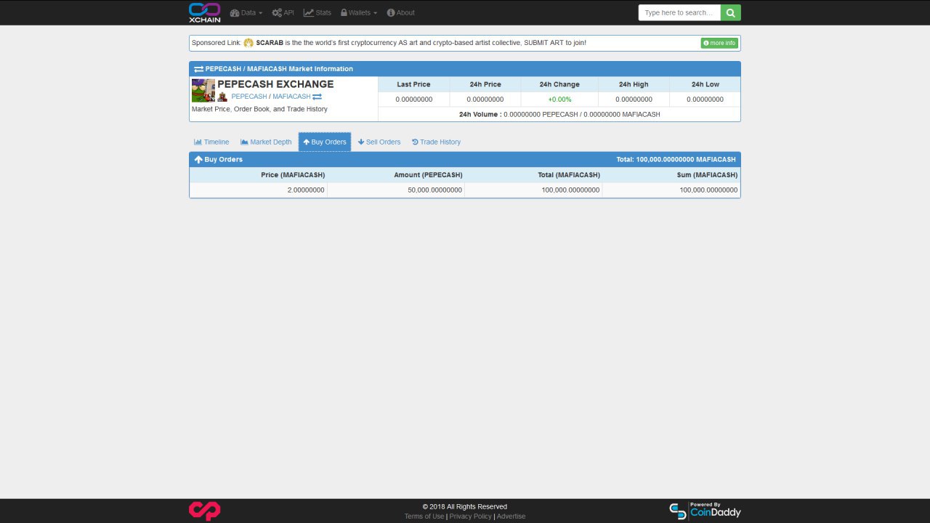Click the SCARAB sponsored link

click(x=270, y=43)
